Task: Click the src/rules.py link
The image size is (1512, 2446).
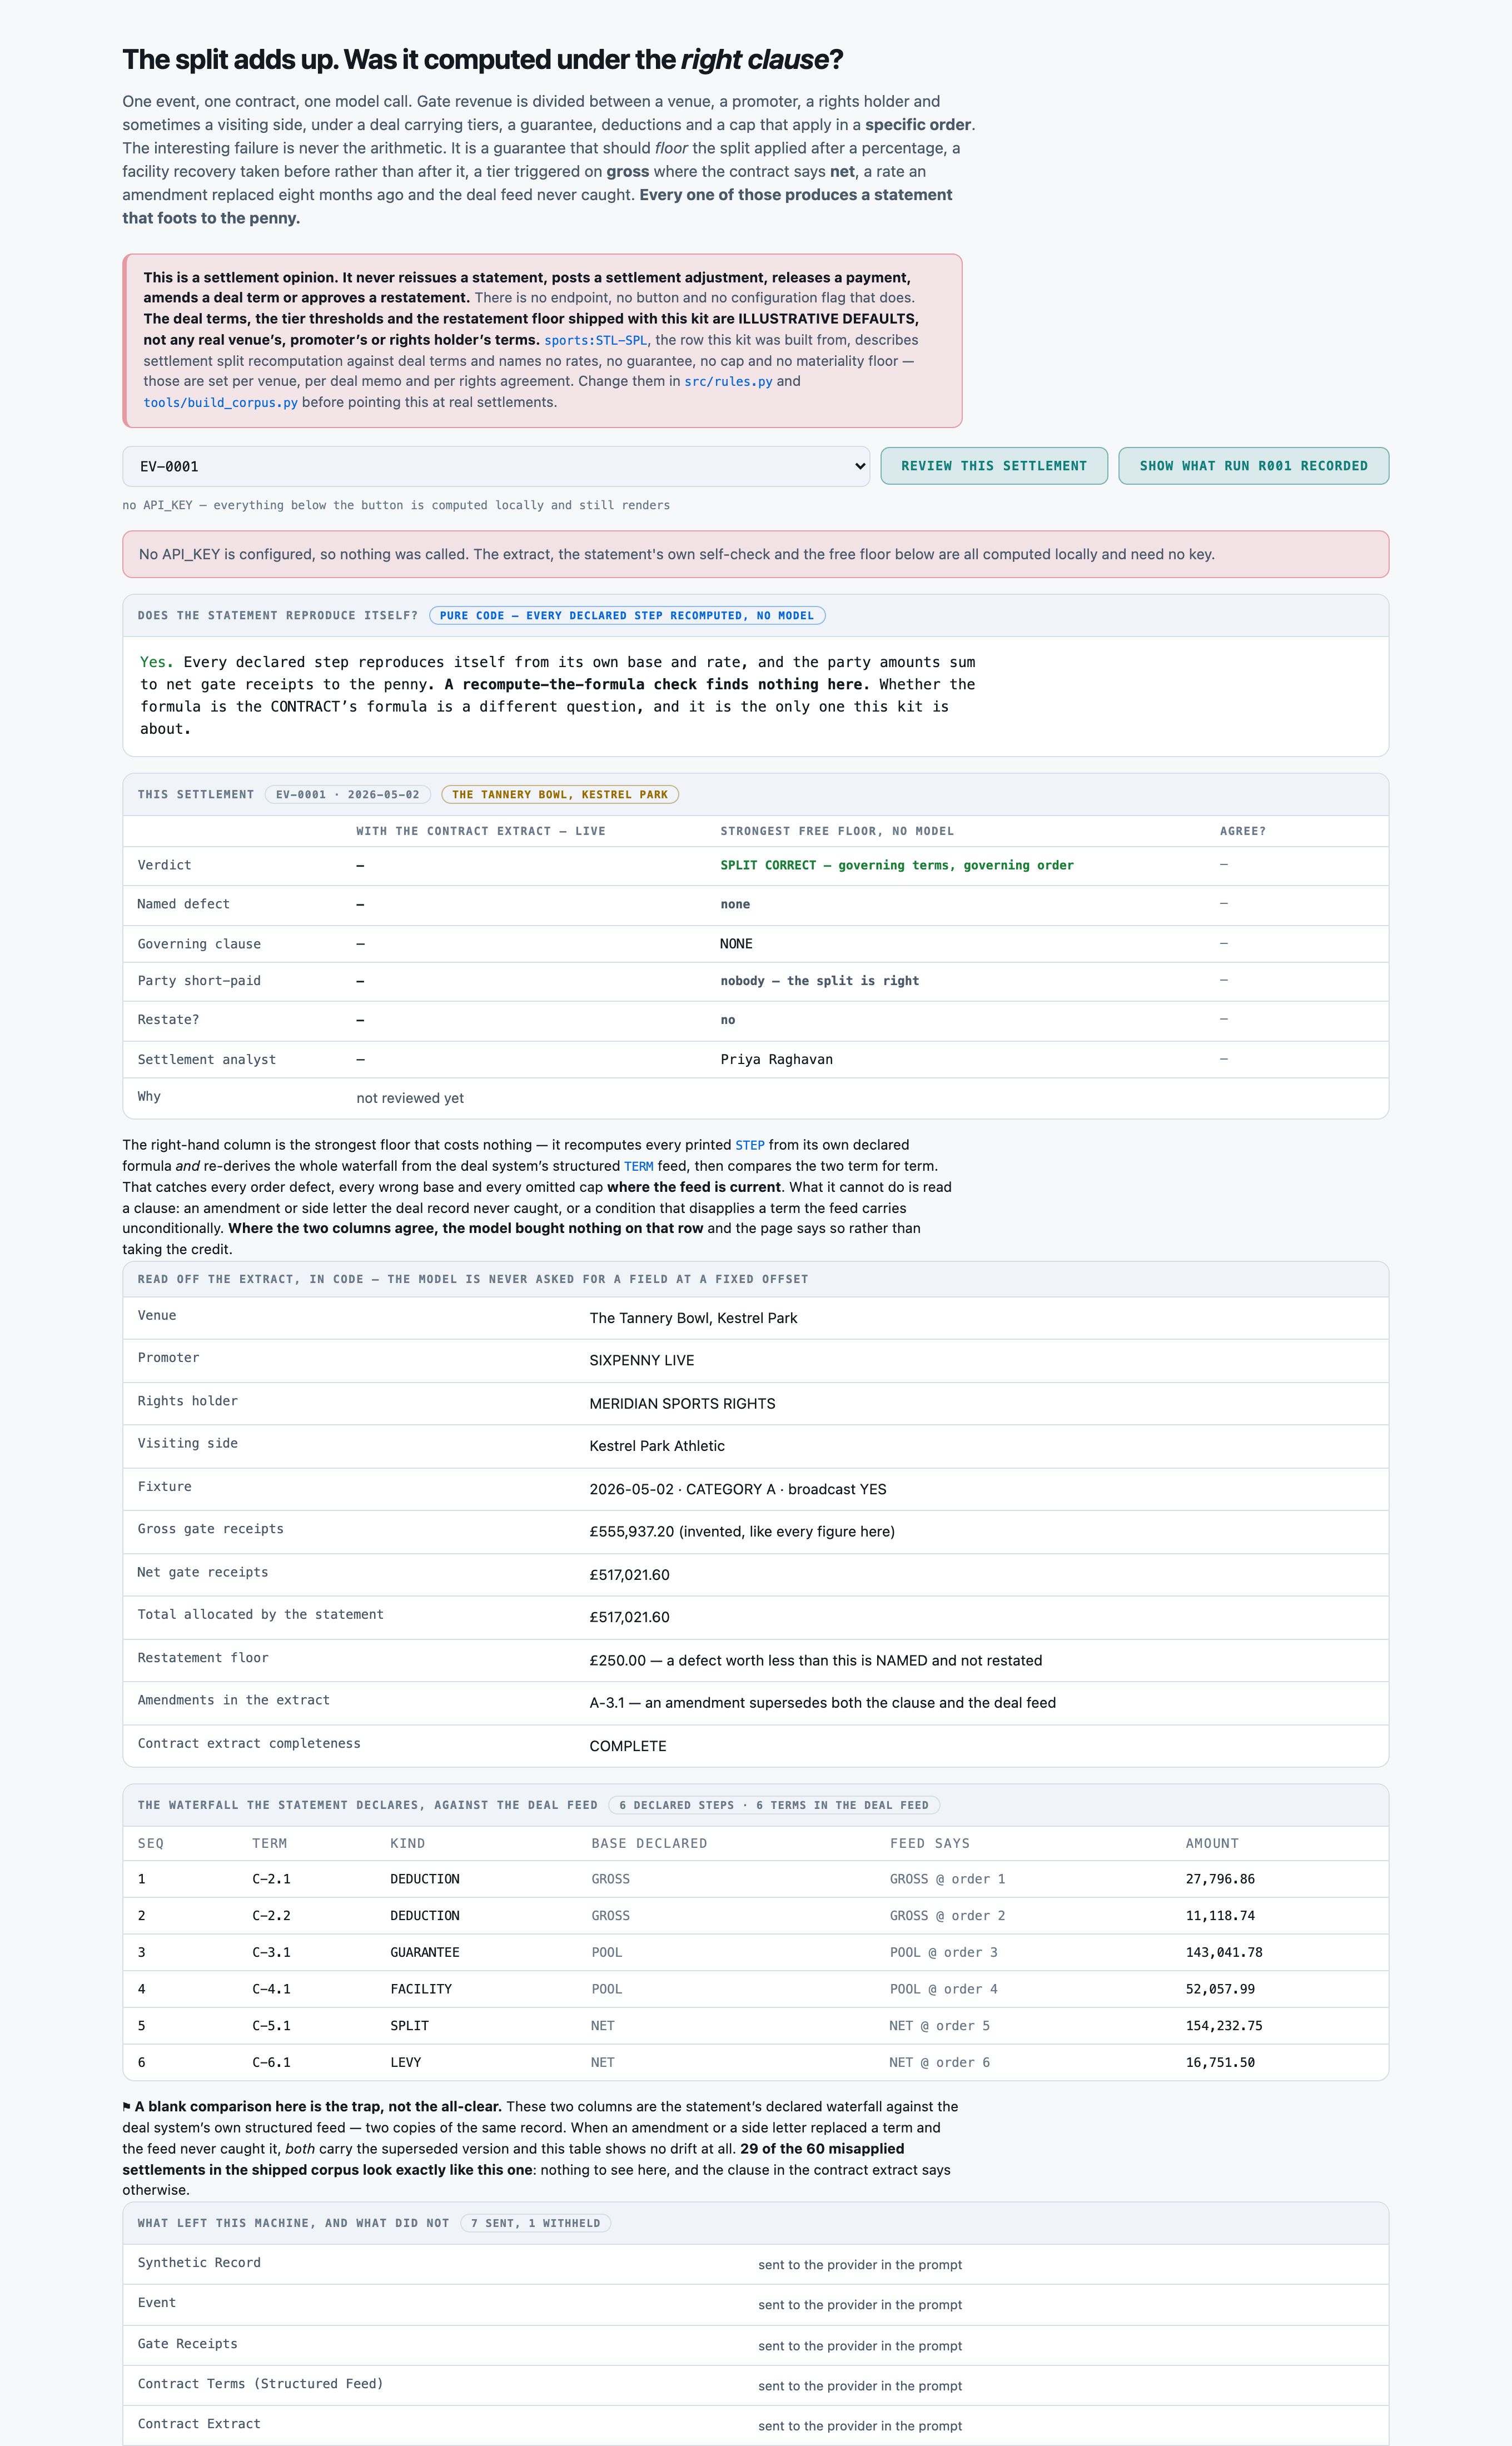Action: click(x=728, y=382)
